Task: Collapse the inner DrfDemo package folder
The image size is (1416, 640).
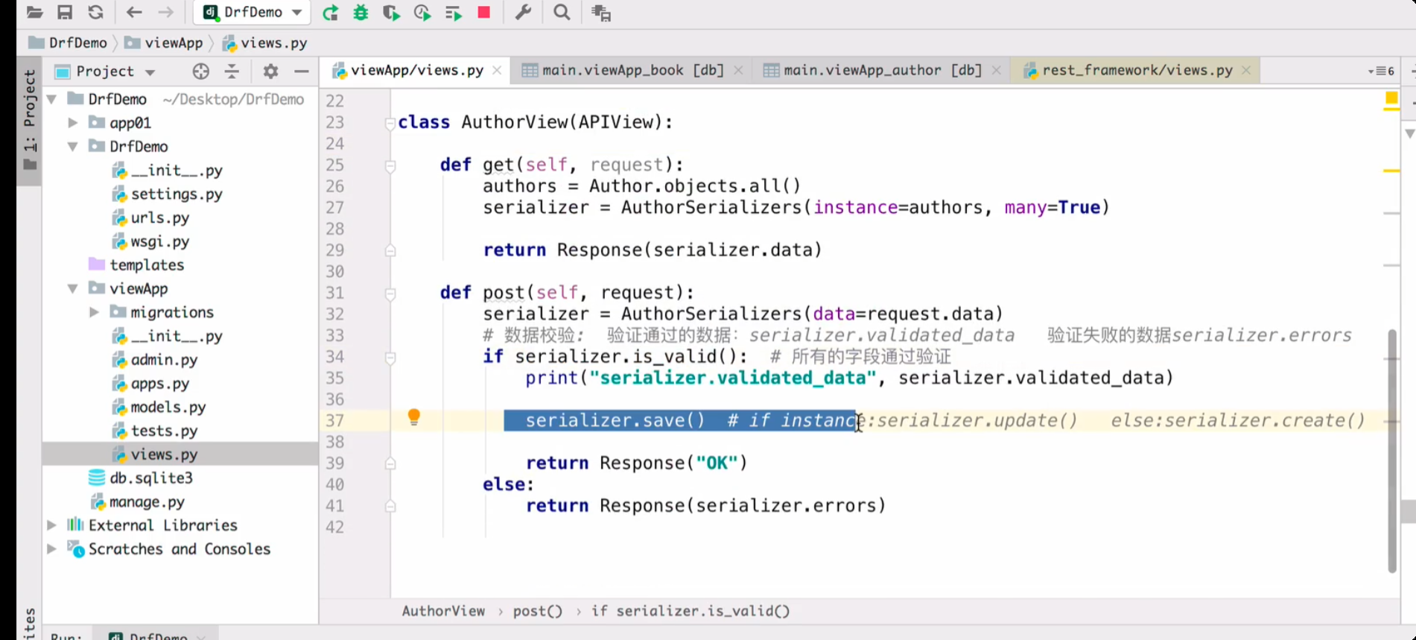Action: [73, 147]
